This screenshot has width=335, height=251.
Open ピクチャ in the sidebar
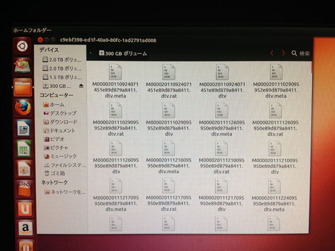(x=56, y=147)
